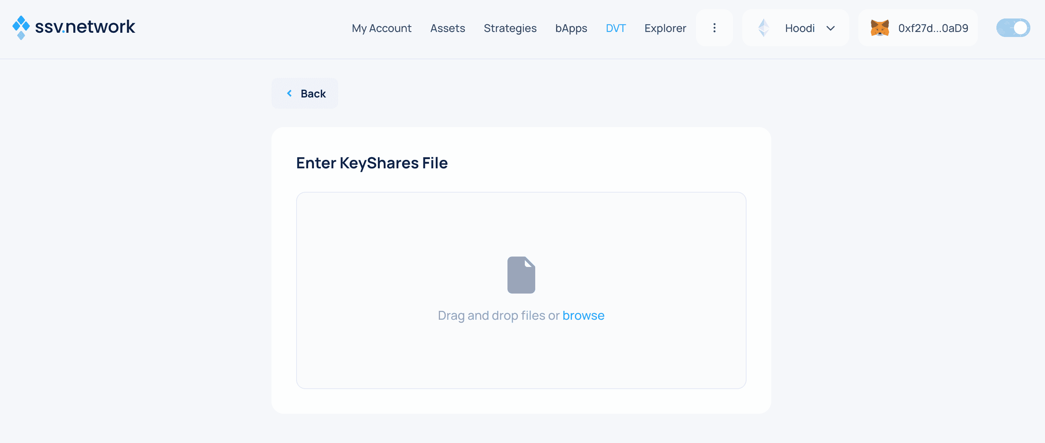Click the chevron arrow beside Hoodi
This screenshot has width=1045, height=443.
tap(830, 29)
